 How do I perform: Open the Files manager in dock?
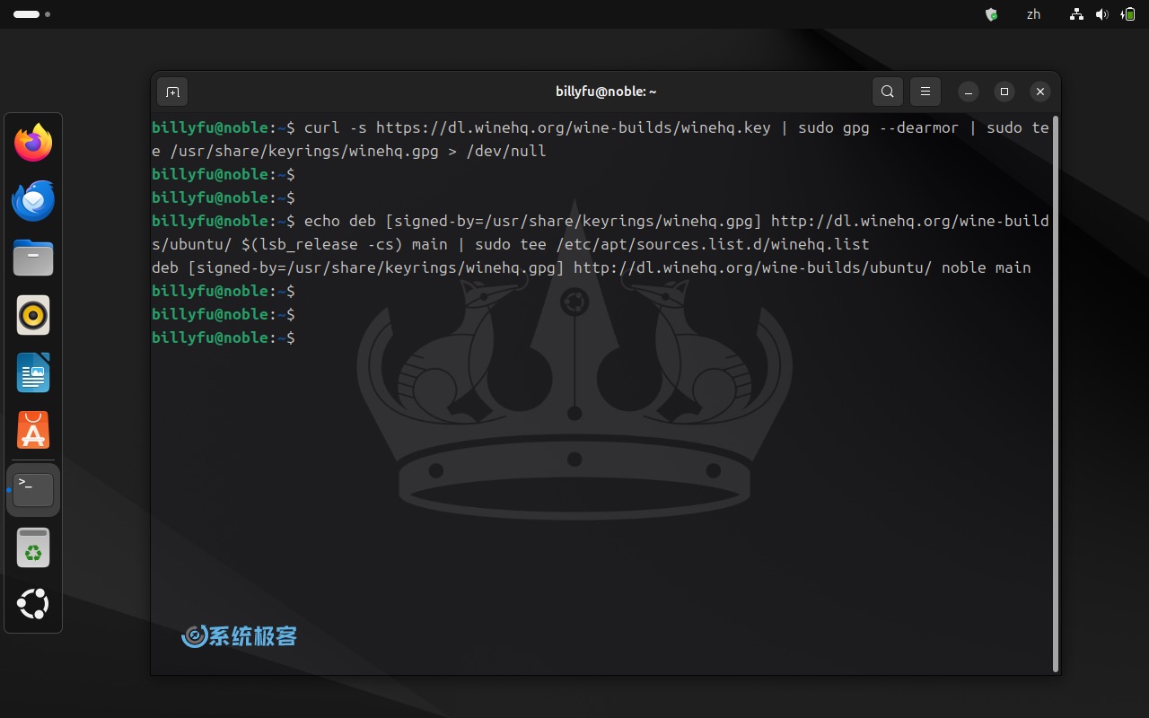click(x=33, y=258)
